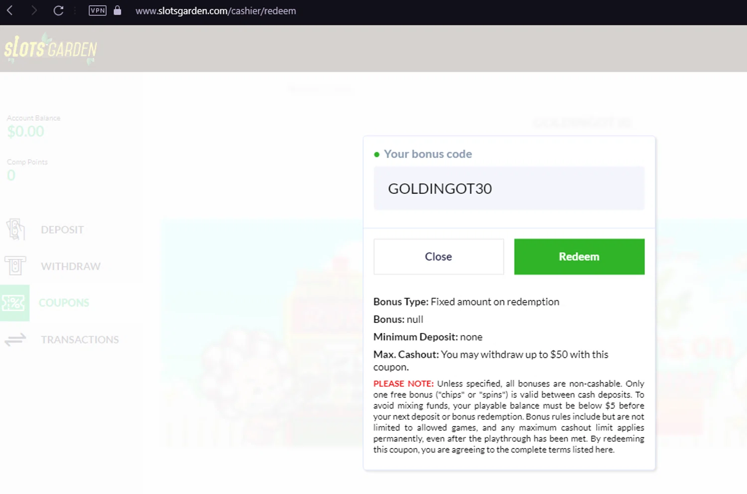Click the 'Minimum Deposit: none' line
This screenshot has height=494, width=747.
tap(428, 337)
